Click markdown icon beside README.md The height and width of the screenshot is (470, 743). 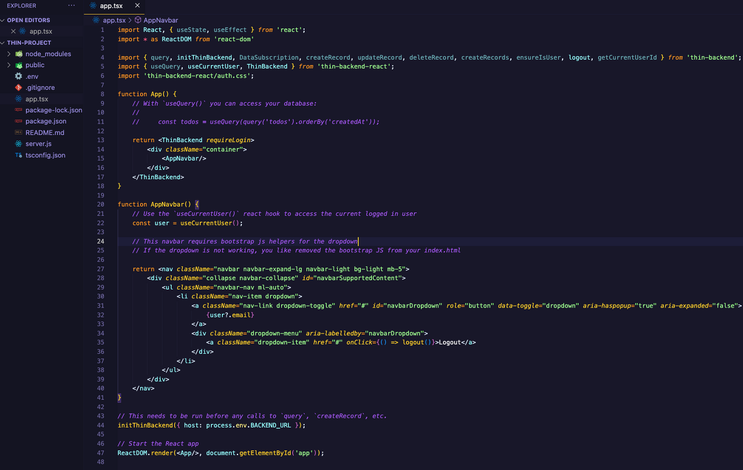tap(19, 133)
